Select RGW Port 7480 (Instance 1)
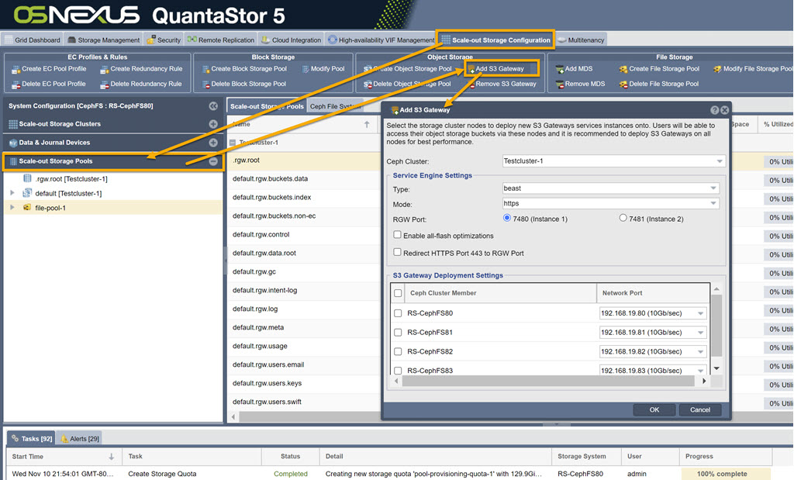Image resolution: width=794 pixels, height=480 pixels. pyautogui.click(x=507, y=218)
